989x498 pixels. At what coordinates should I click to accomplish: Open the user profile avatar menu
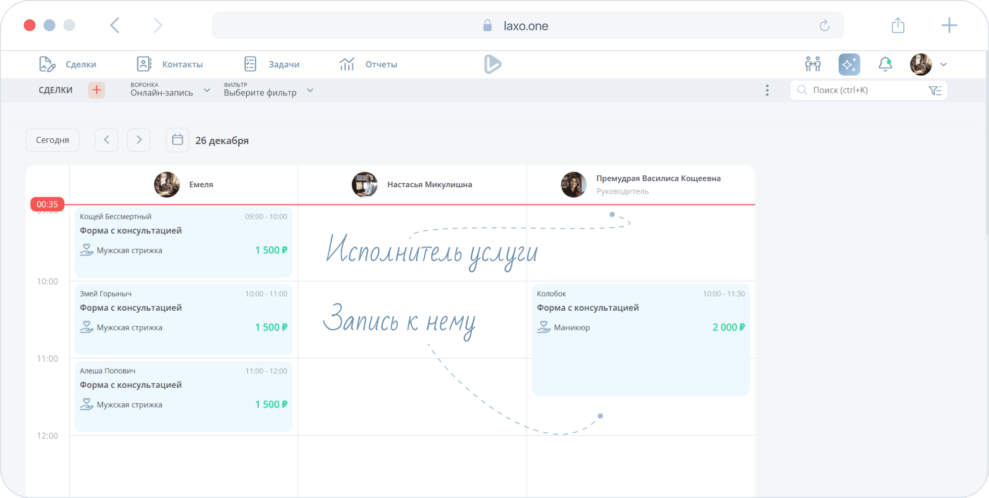point(921,64)
